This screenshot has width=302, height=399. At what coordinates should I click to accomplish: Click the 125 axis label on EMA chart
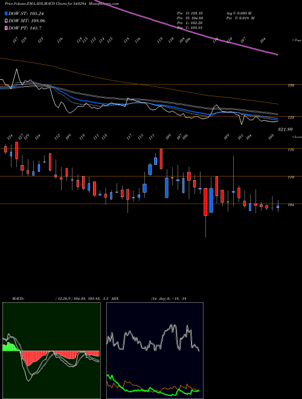(x=291, y=117)
